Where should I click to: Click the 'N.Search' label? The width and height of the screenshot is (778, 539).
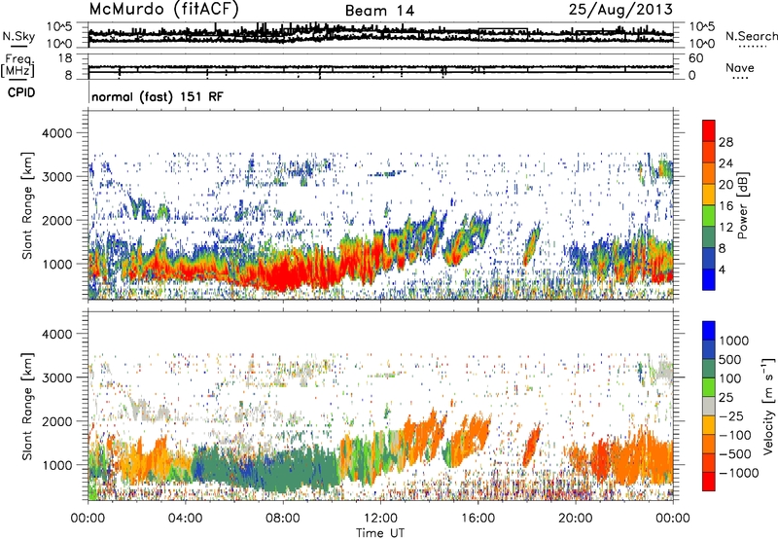pos(751,36)
